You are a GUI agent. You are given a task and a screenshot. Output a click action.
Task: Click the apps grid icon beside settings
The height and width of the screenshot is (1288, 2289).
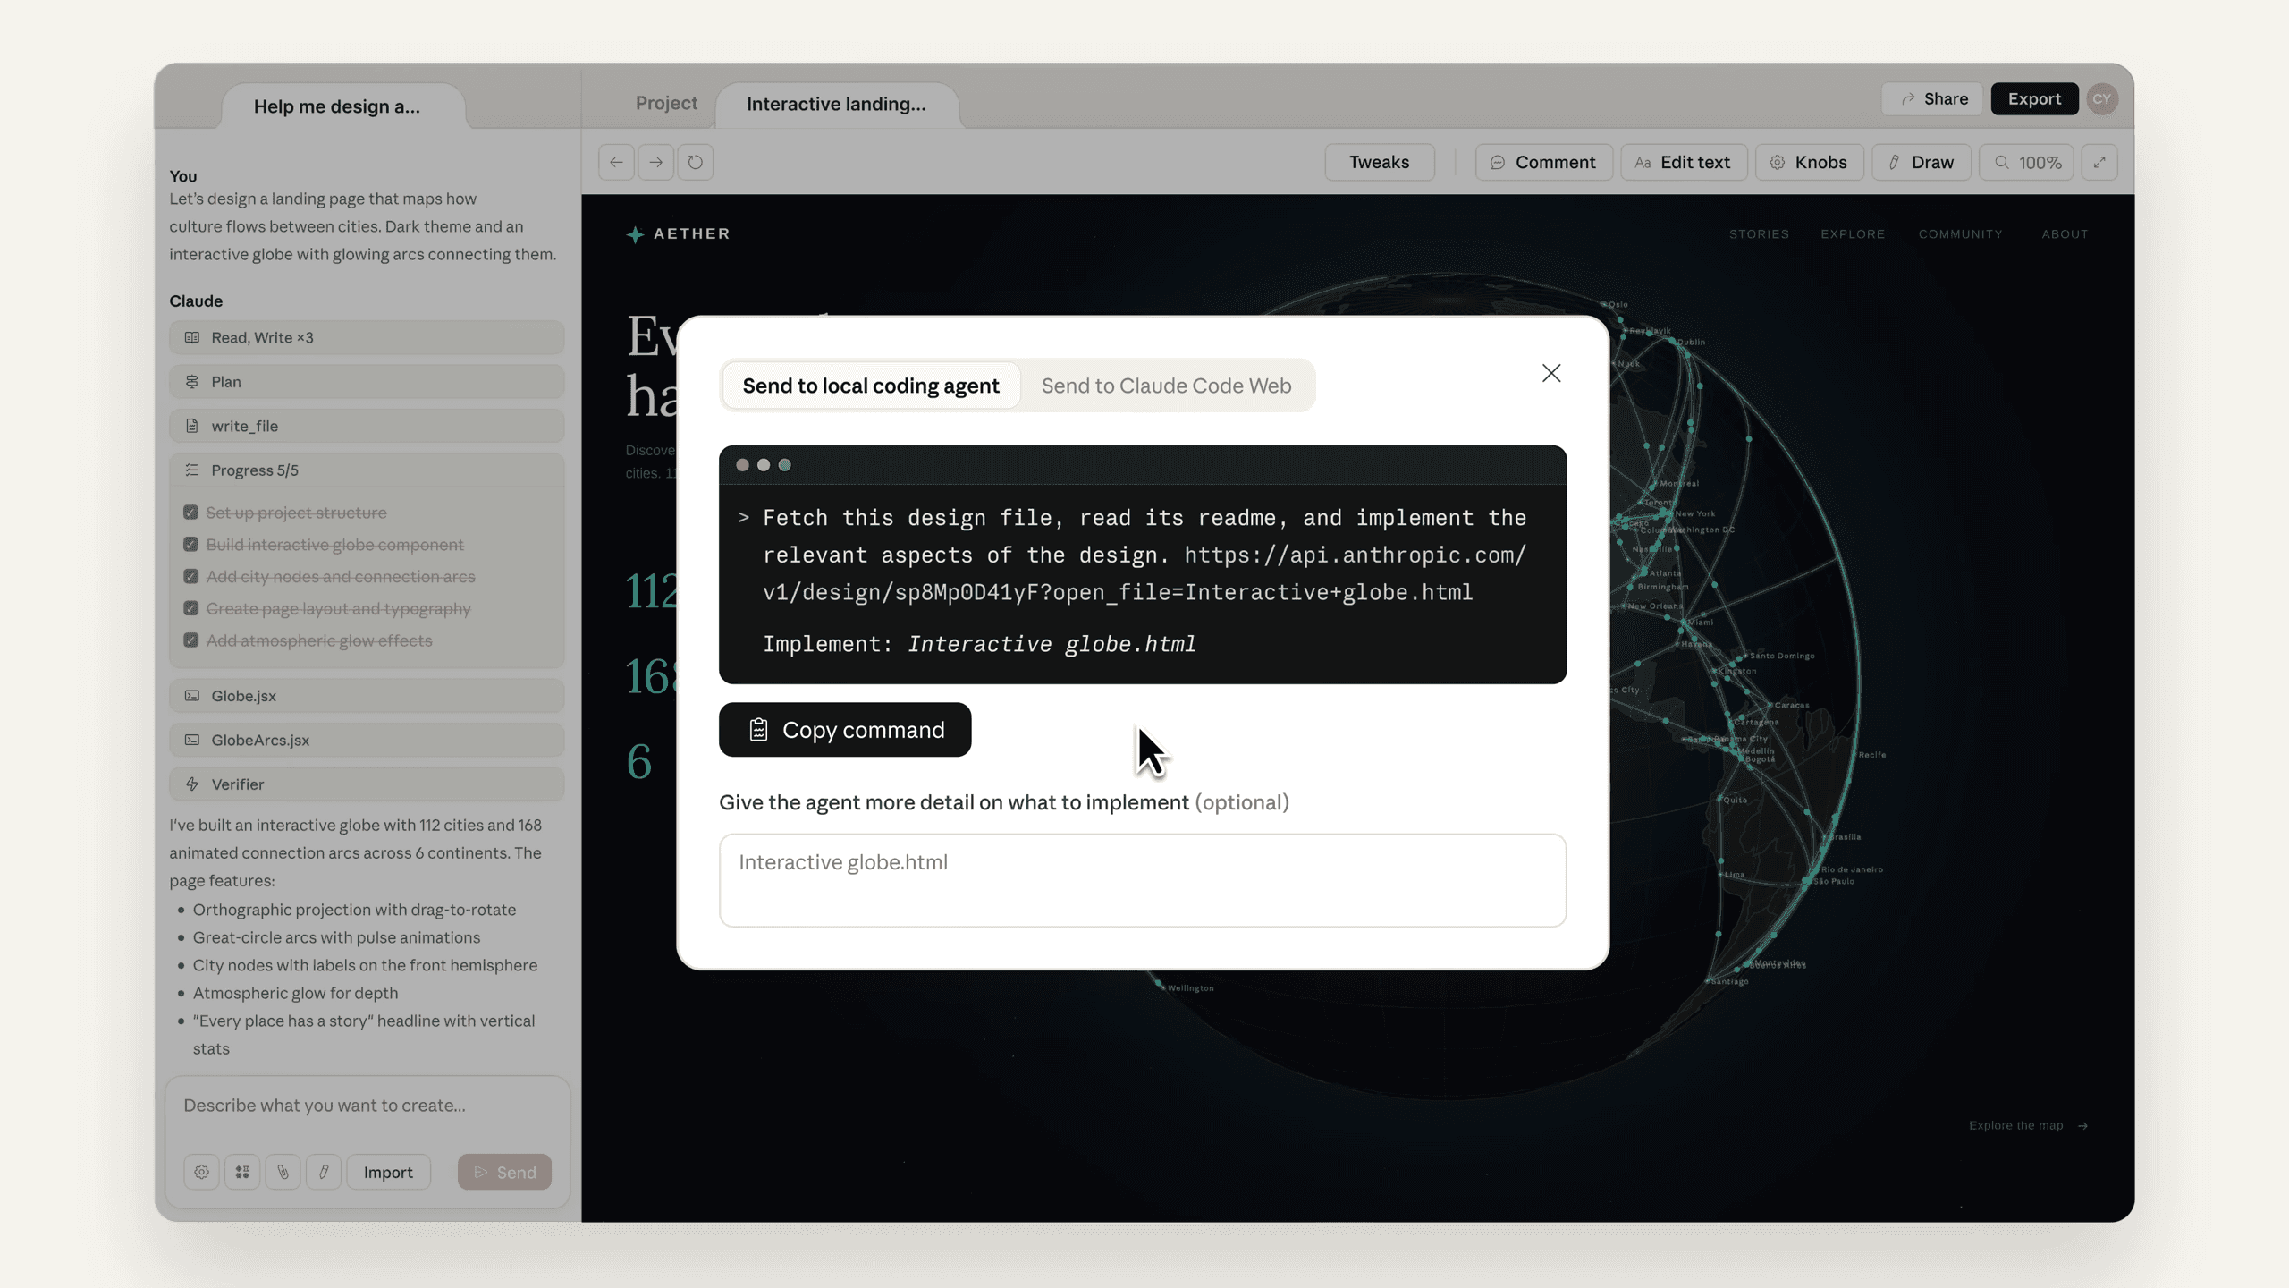pos(241,1172)
